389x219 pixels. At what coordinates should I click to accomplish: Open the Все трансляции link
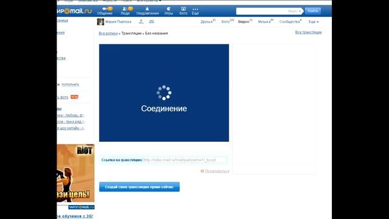[x=308, y=32]
